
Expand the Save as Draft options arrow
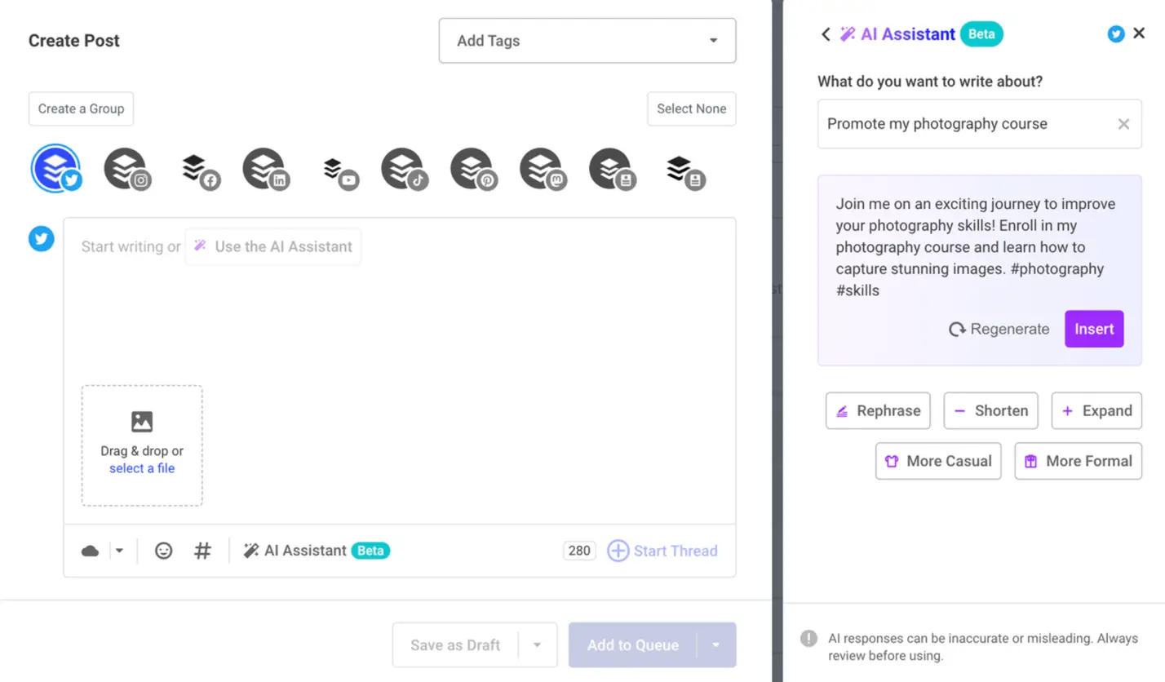coord(538,644)
